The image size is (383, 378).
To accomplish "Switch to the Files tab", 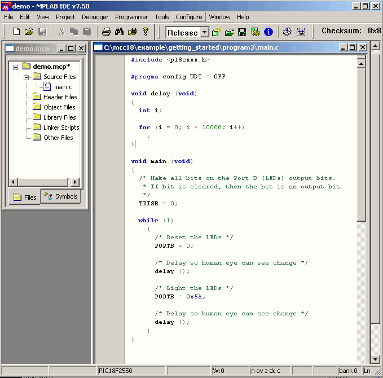I will (25, 197).
